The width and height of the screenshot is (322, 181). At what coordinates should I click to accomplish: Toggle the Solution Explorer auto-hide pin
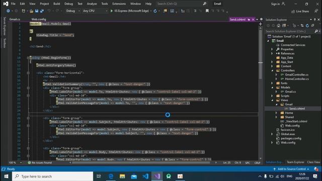point(314,20)
